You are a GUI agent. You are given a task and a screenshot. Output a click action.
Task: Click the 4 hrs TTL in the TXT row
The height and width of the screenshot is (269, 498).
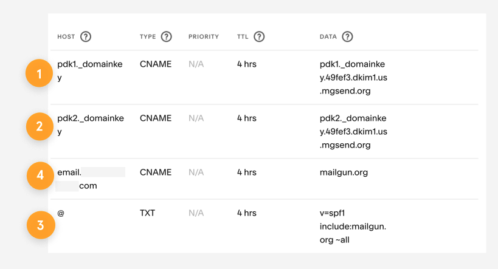247,213
